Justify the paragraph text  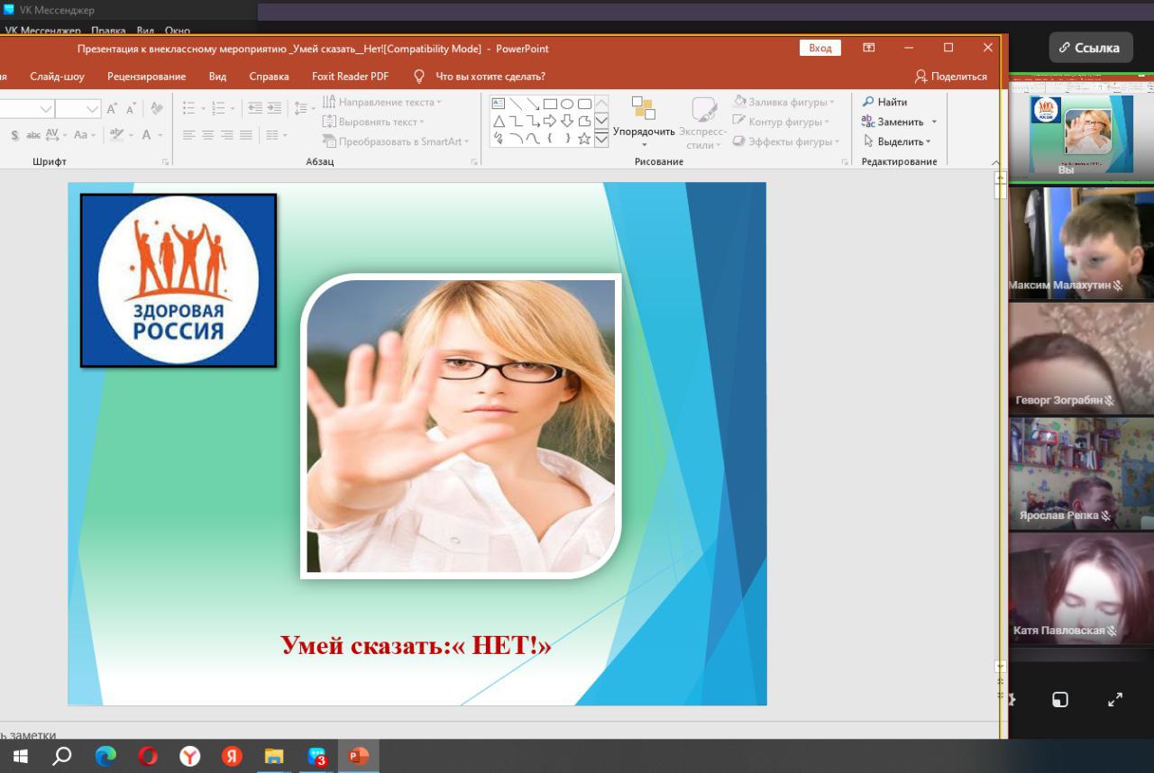[246, 135]
